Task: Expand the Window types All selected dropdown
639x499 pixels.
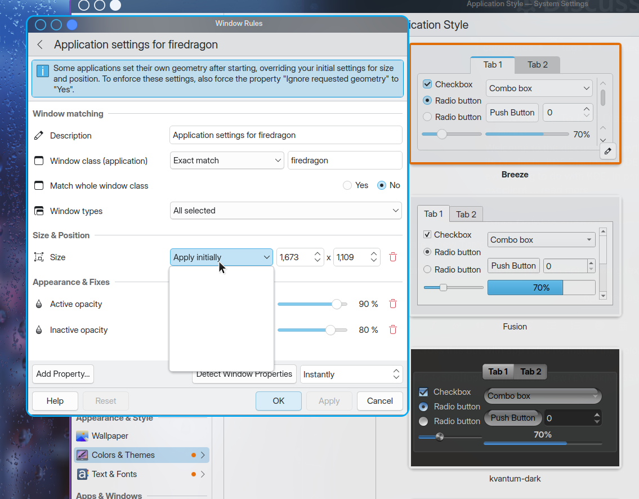Action: tap(285, 211)
